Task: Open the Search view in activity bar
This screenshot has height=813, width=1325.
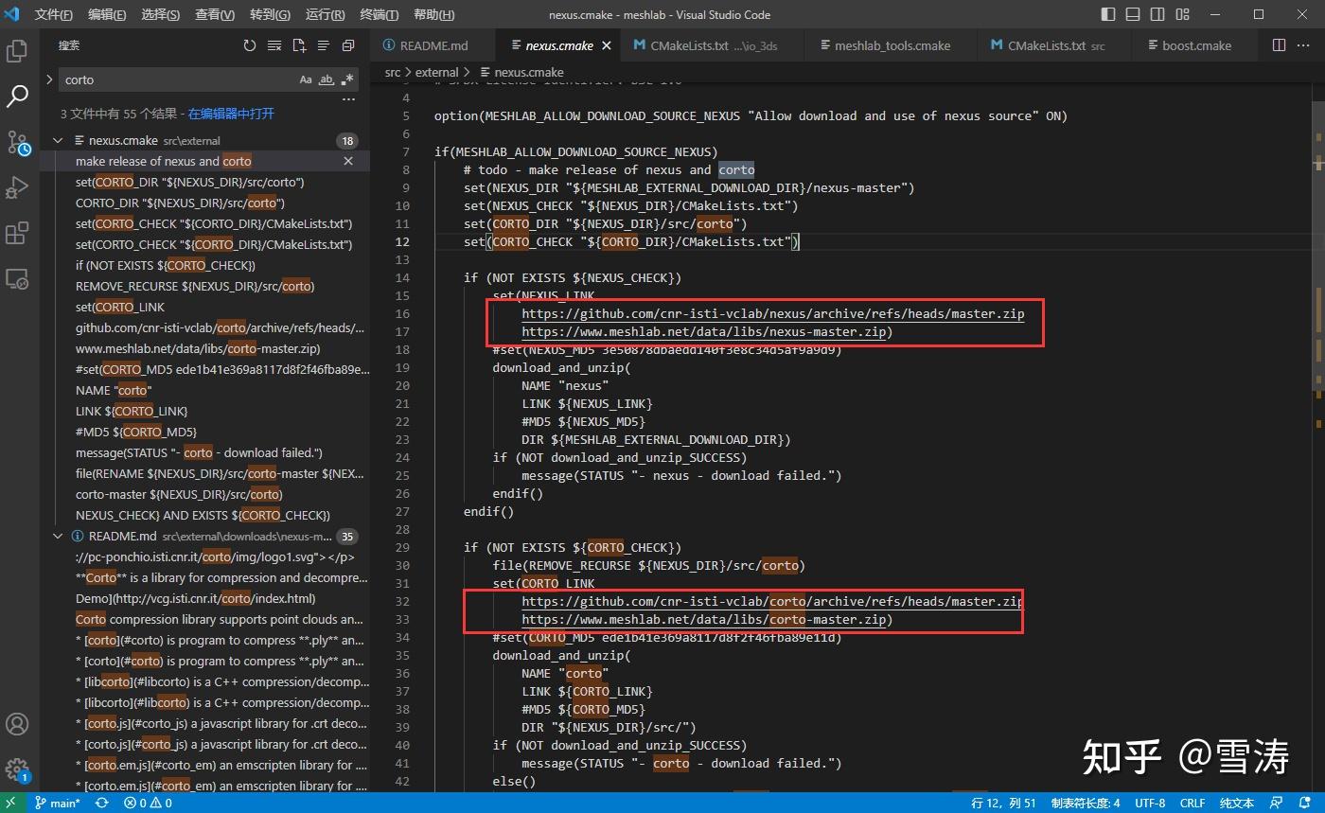Action: 17,96
